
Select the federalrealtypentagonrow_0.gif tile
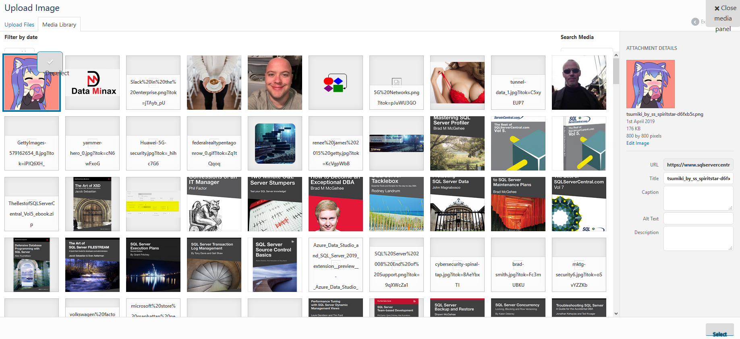coord(214,144)
